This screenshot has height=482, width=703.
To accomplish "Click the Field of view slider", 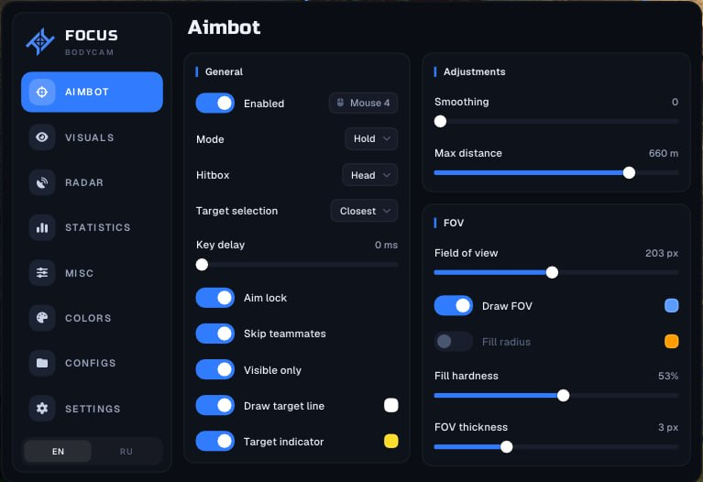I will click(556, 272).
